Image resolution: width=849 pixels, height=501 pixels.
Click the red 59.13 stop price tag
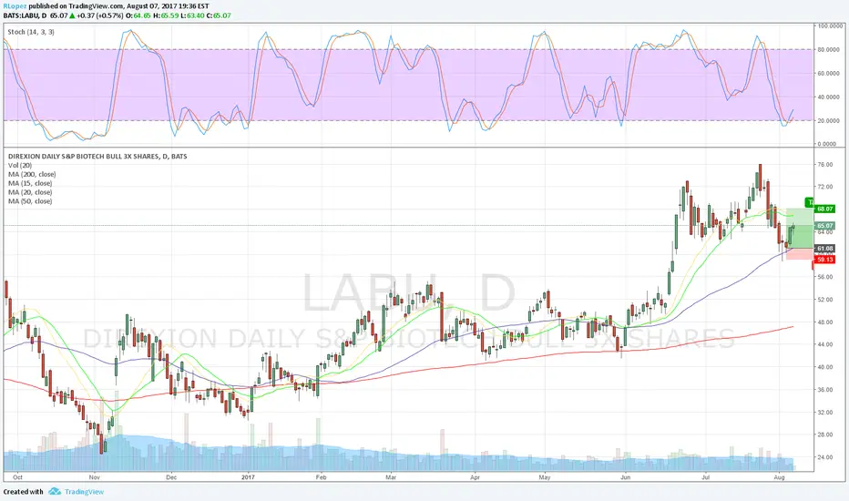click(824, 260)
